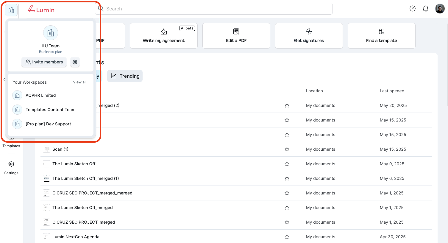
Task: Click the AI beta badge
Action: [x=187, y=28]
